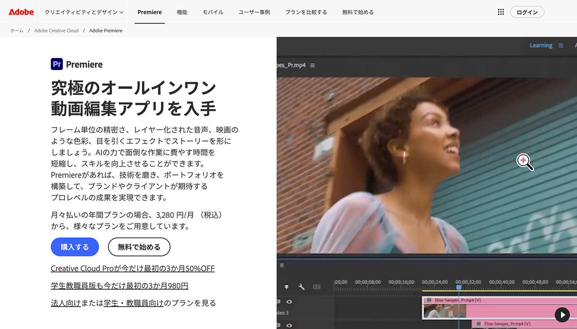Screen dimensions: 577x329
Task: Open the 機能 menu item
Action: pyautogui.click(x=182, y=12)
